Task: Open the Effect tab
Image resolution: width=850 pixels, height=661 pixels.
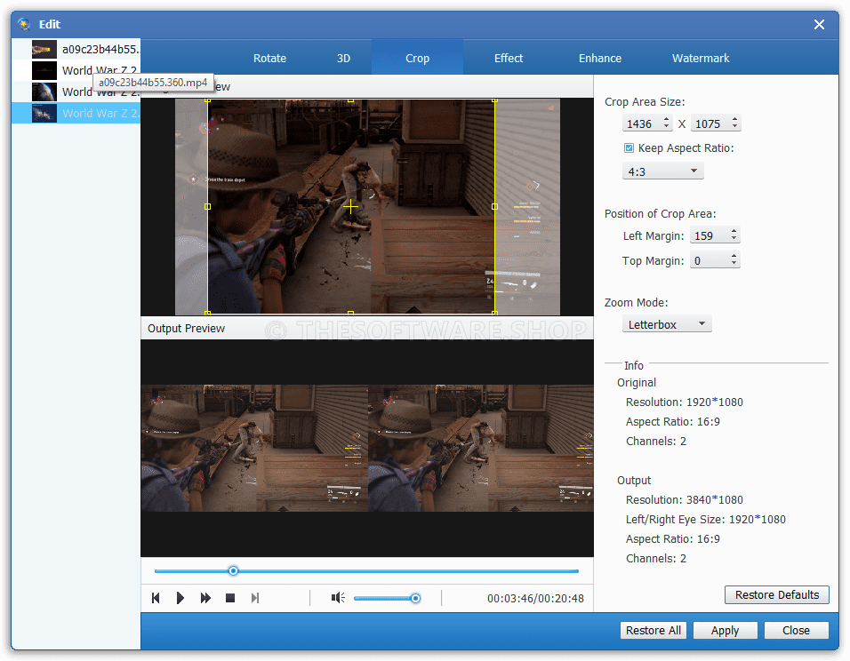Action: [x=509, y=58]
